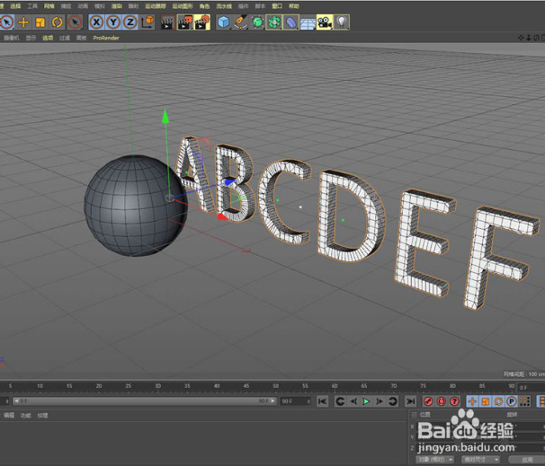Activate the Scale tool icon
This screenshot has width=545, height=466.
40,22
